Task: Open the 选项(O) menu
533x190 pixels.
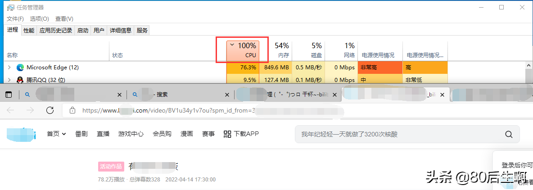Action: (x=39, y=19)
